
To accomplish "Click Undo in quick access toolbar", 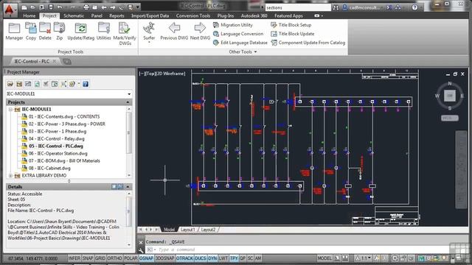I will tap(60, 7).
